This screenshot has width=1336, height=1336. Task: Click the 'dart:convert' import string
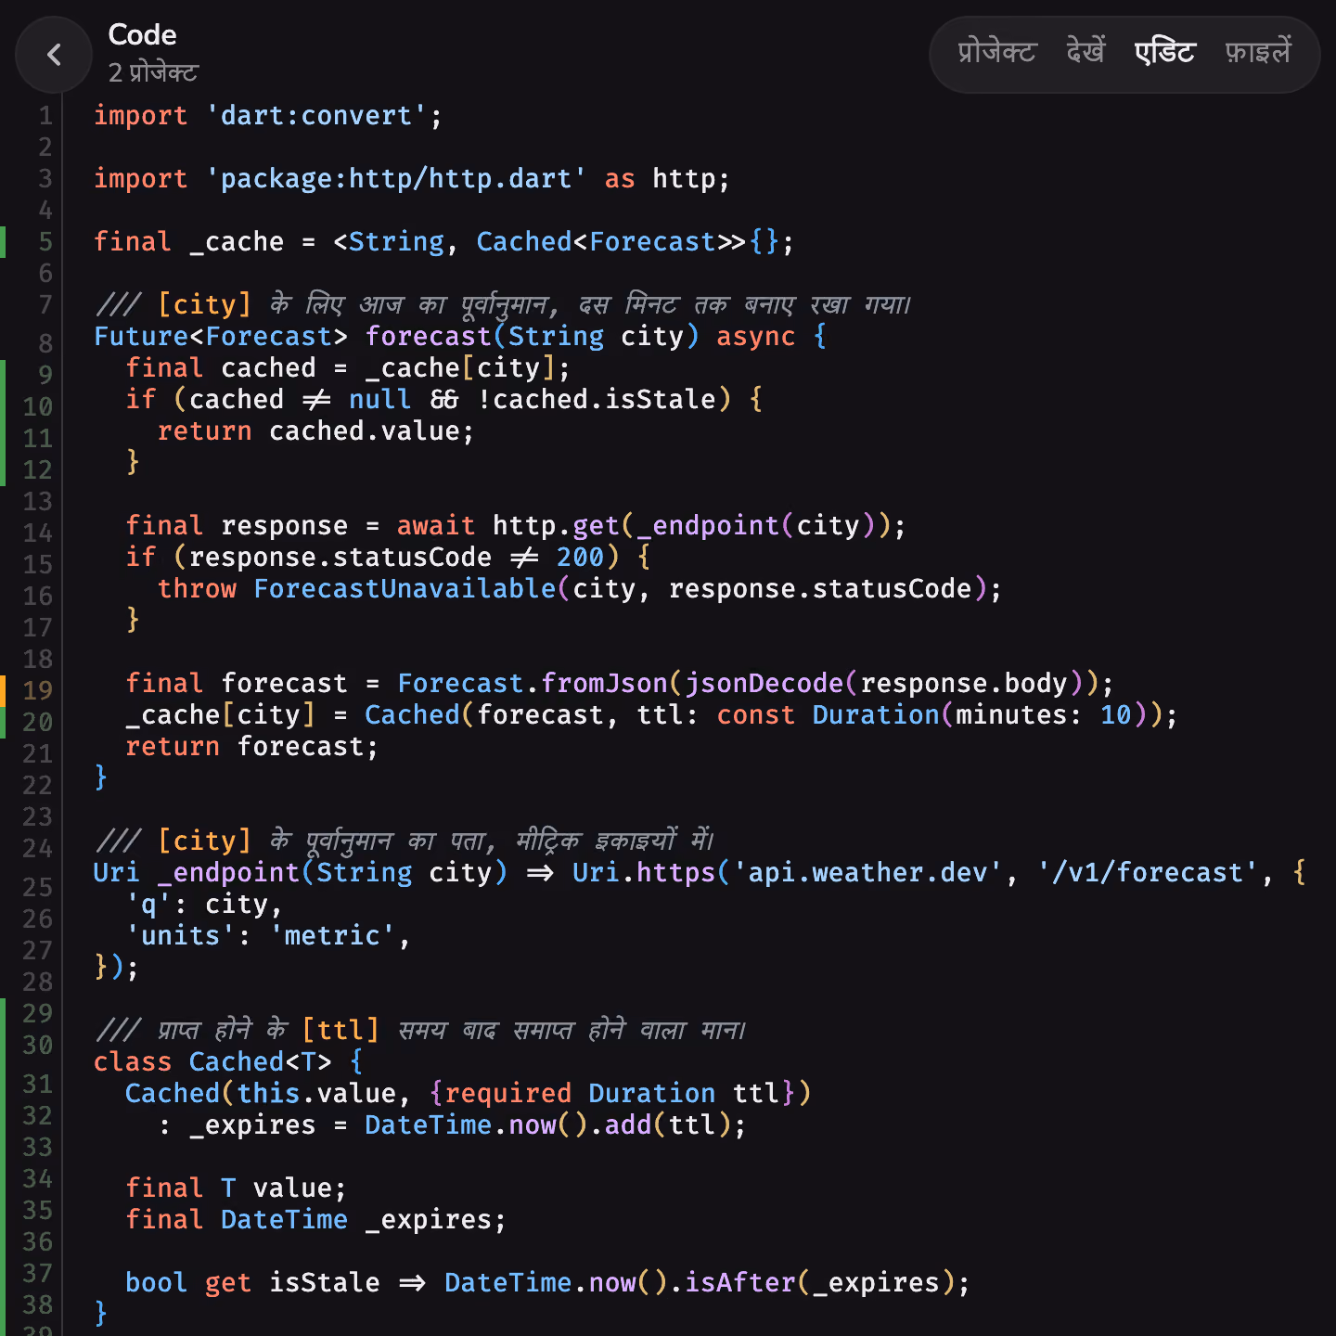pos(316,116)
